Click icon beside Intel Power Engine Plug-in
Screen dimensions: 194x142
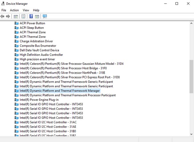[x=16, y=100]
